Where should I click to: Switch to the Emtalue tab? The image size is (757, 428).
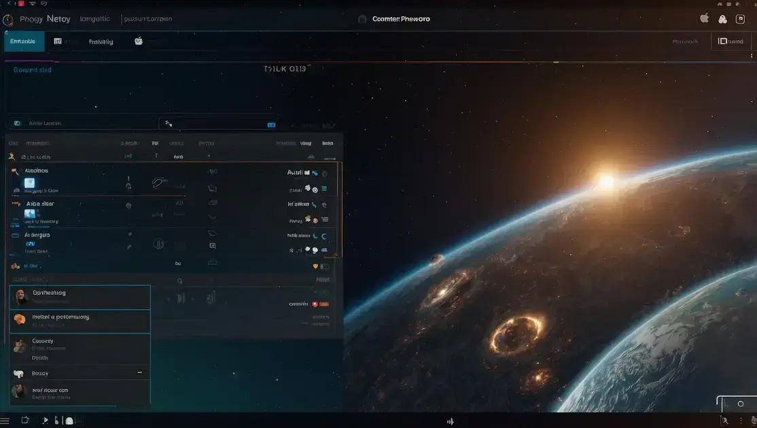point(24,41)
